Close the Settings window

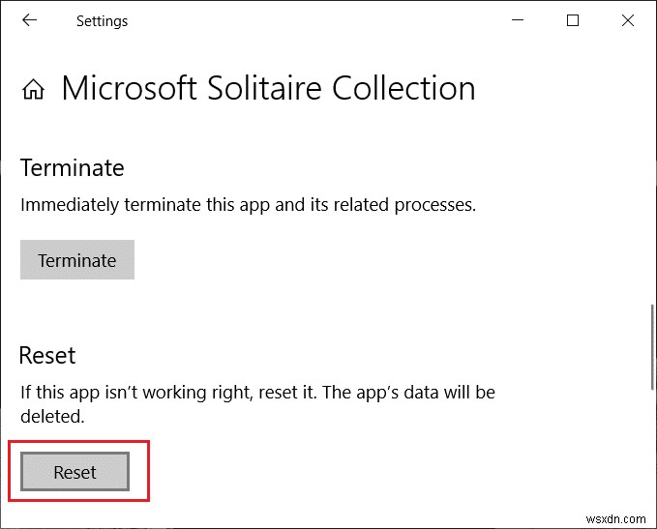click(x=628, y=20)
